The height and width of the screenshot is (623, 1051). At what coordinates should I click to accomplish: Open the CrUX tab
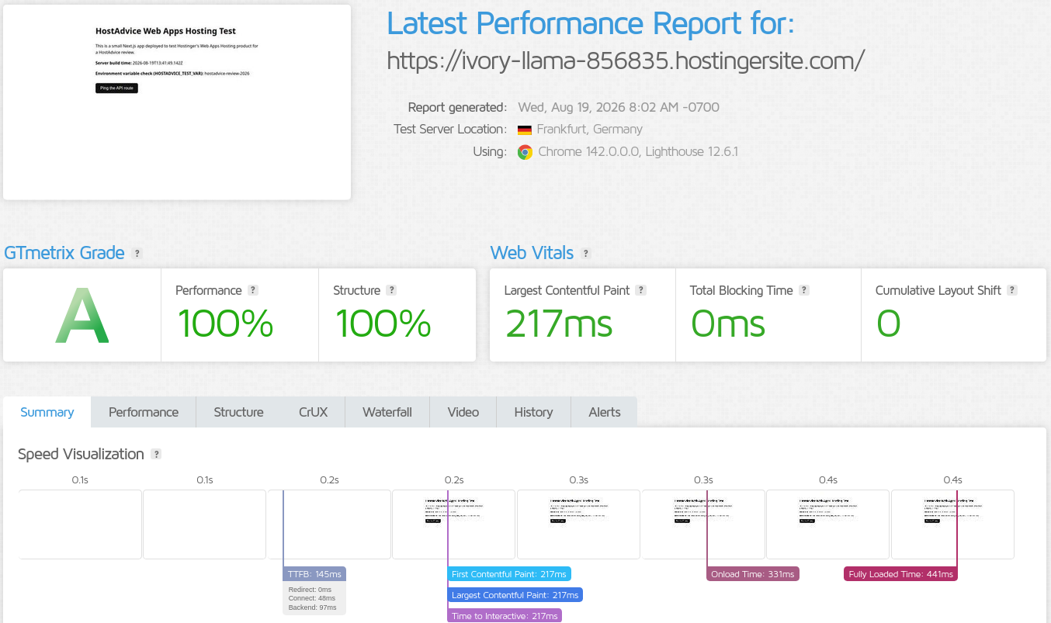click(x=313, y=412)
